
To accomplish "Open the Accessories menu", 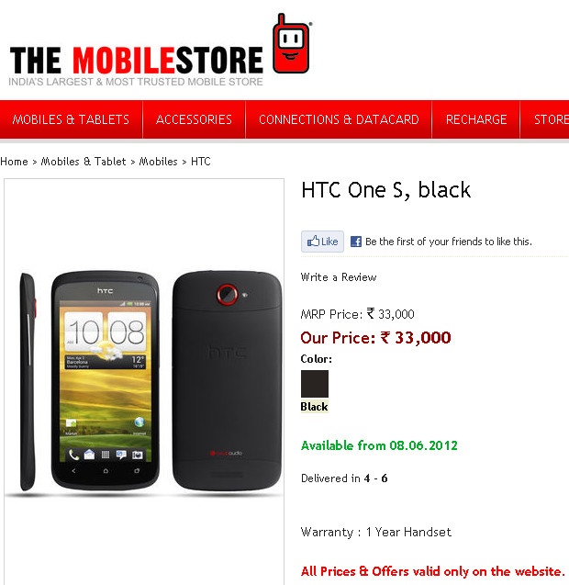I will 194,119.
